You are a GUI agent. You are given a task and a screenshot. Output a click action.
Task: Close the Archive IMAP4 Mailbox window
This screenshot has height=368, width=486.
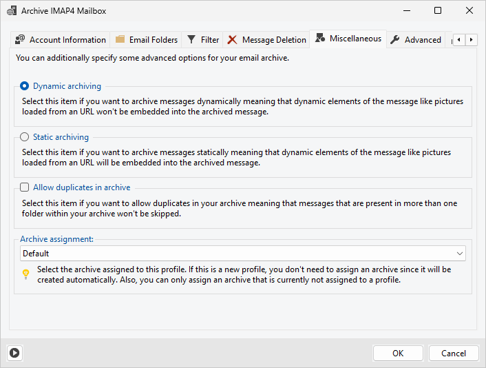pos(469,11)
